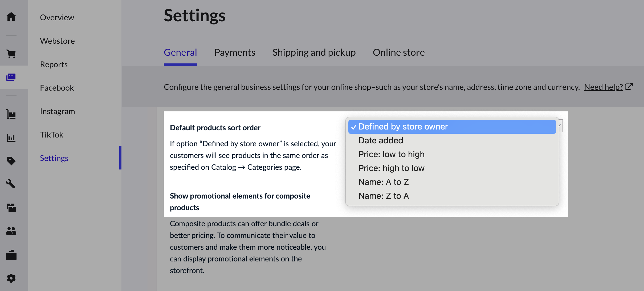Open the inventory hand-truck icon
This screenshot has width=644, height=291.
click(x=11, y=115)
